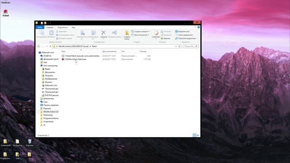Click the Создать папку folder icon
The height and width of the screenshot is (163, 290).
(x=127, y=33)
